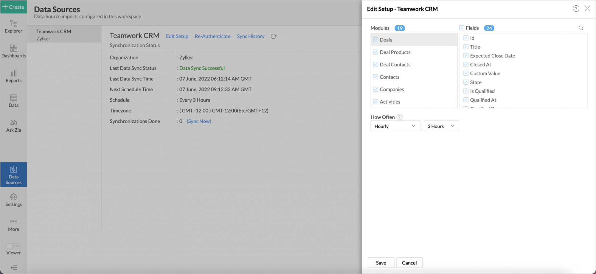Open Ask Zia from the sidebar
This screenshot has width=596, height=274.
click(x=13, y=126)
